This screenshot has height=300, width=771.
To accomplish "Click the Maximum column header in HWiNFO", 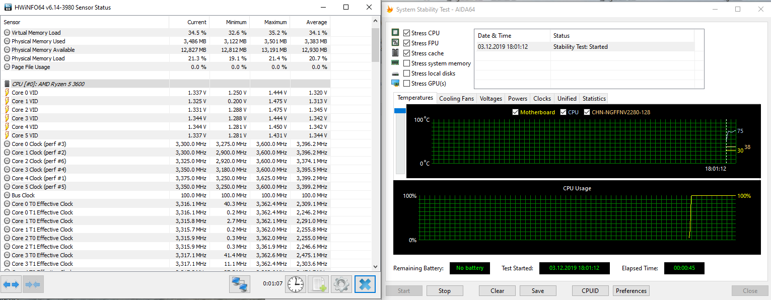I will click(x=270, y=22).
